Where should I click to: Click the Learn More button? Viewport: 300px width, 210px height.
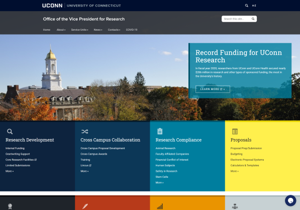[213, 89]
